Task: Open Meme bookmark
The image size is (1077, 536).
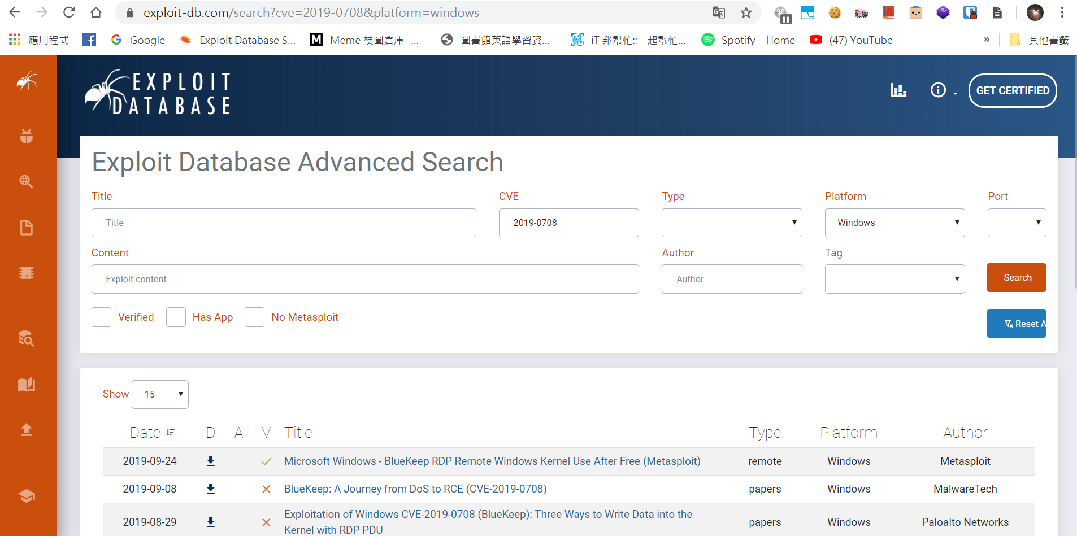Action: click(x=365, y=40)
